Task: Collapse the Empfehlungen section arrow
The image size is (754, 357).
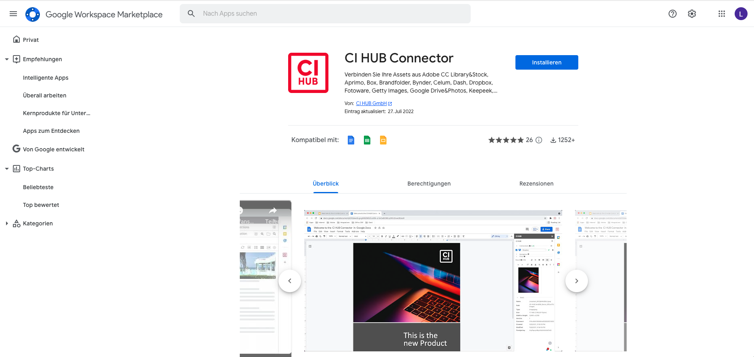Action: coord(6,59)
